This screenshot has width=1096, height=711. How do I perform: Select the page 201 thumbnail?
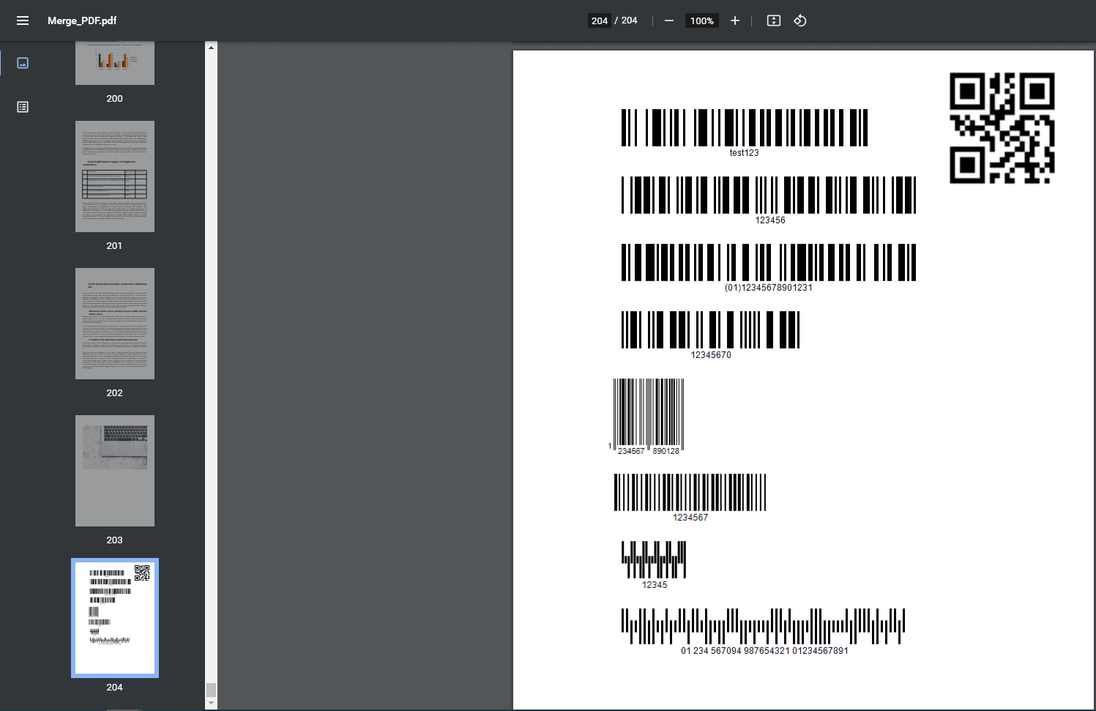(115, 176)
